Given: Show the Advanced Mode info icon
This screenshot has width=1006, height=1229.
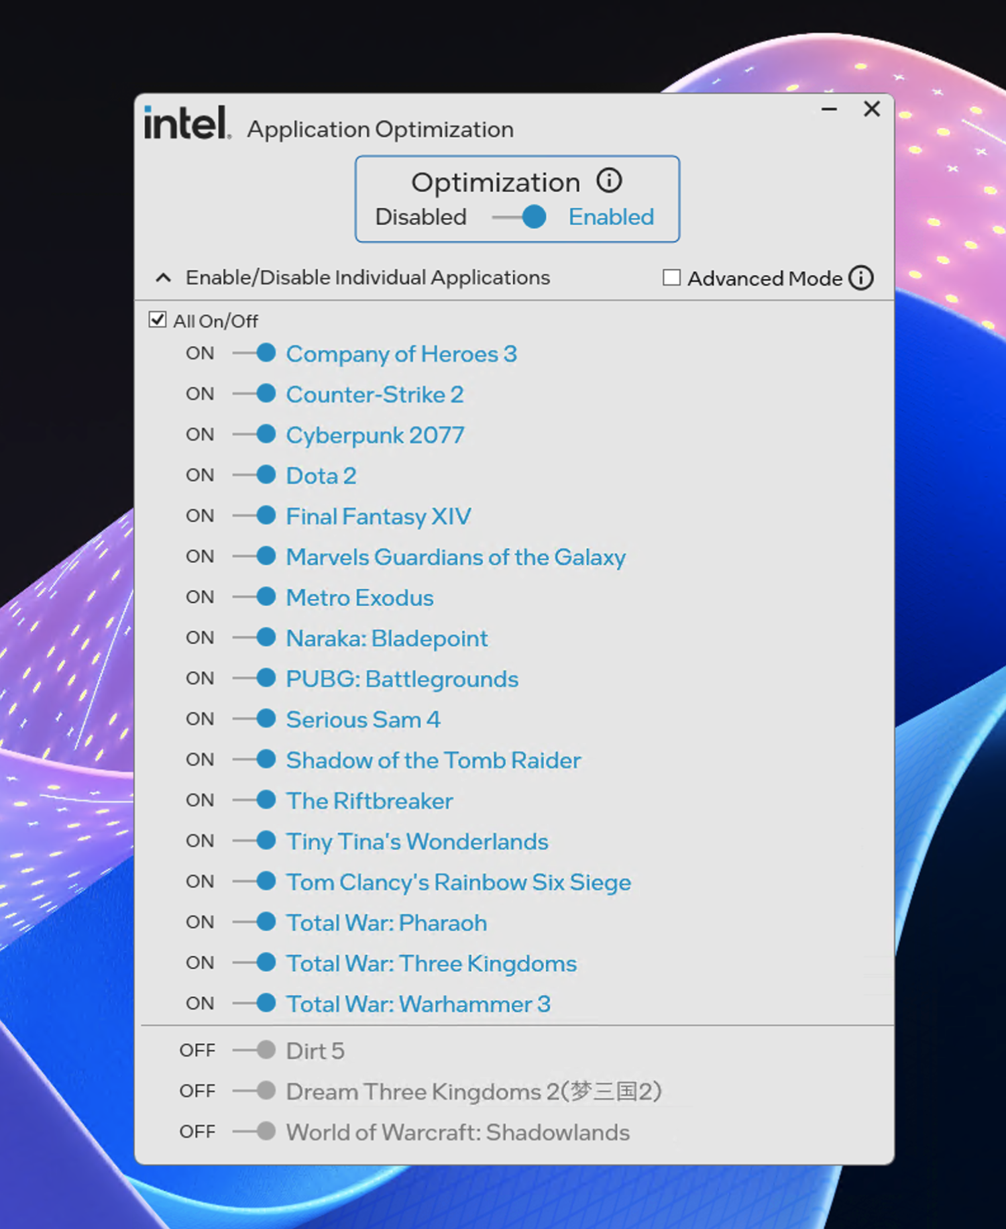Looking at the screenshot, I should [x=861, y=278].
